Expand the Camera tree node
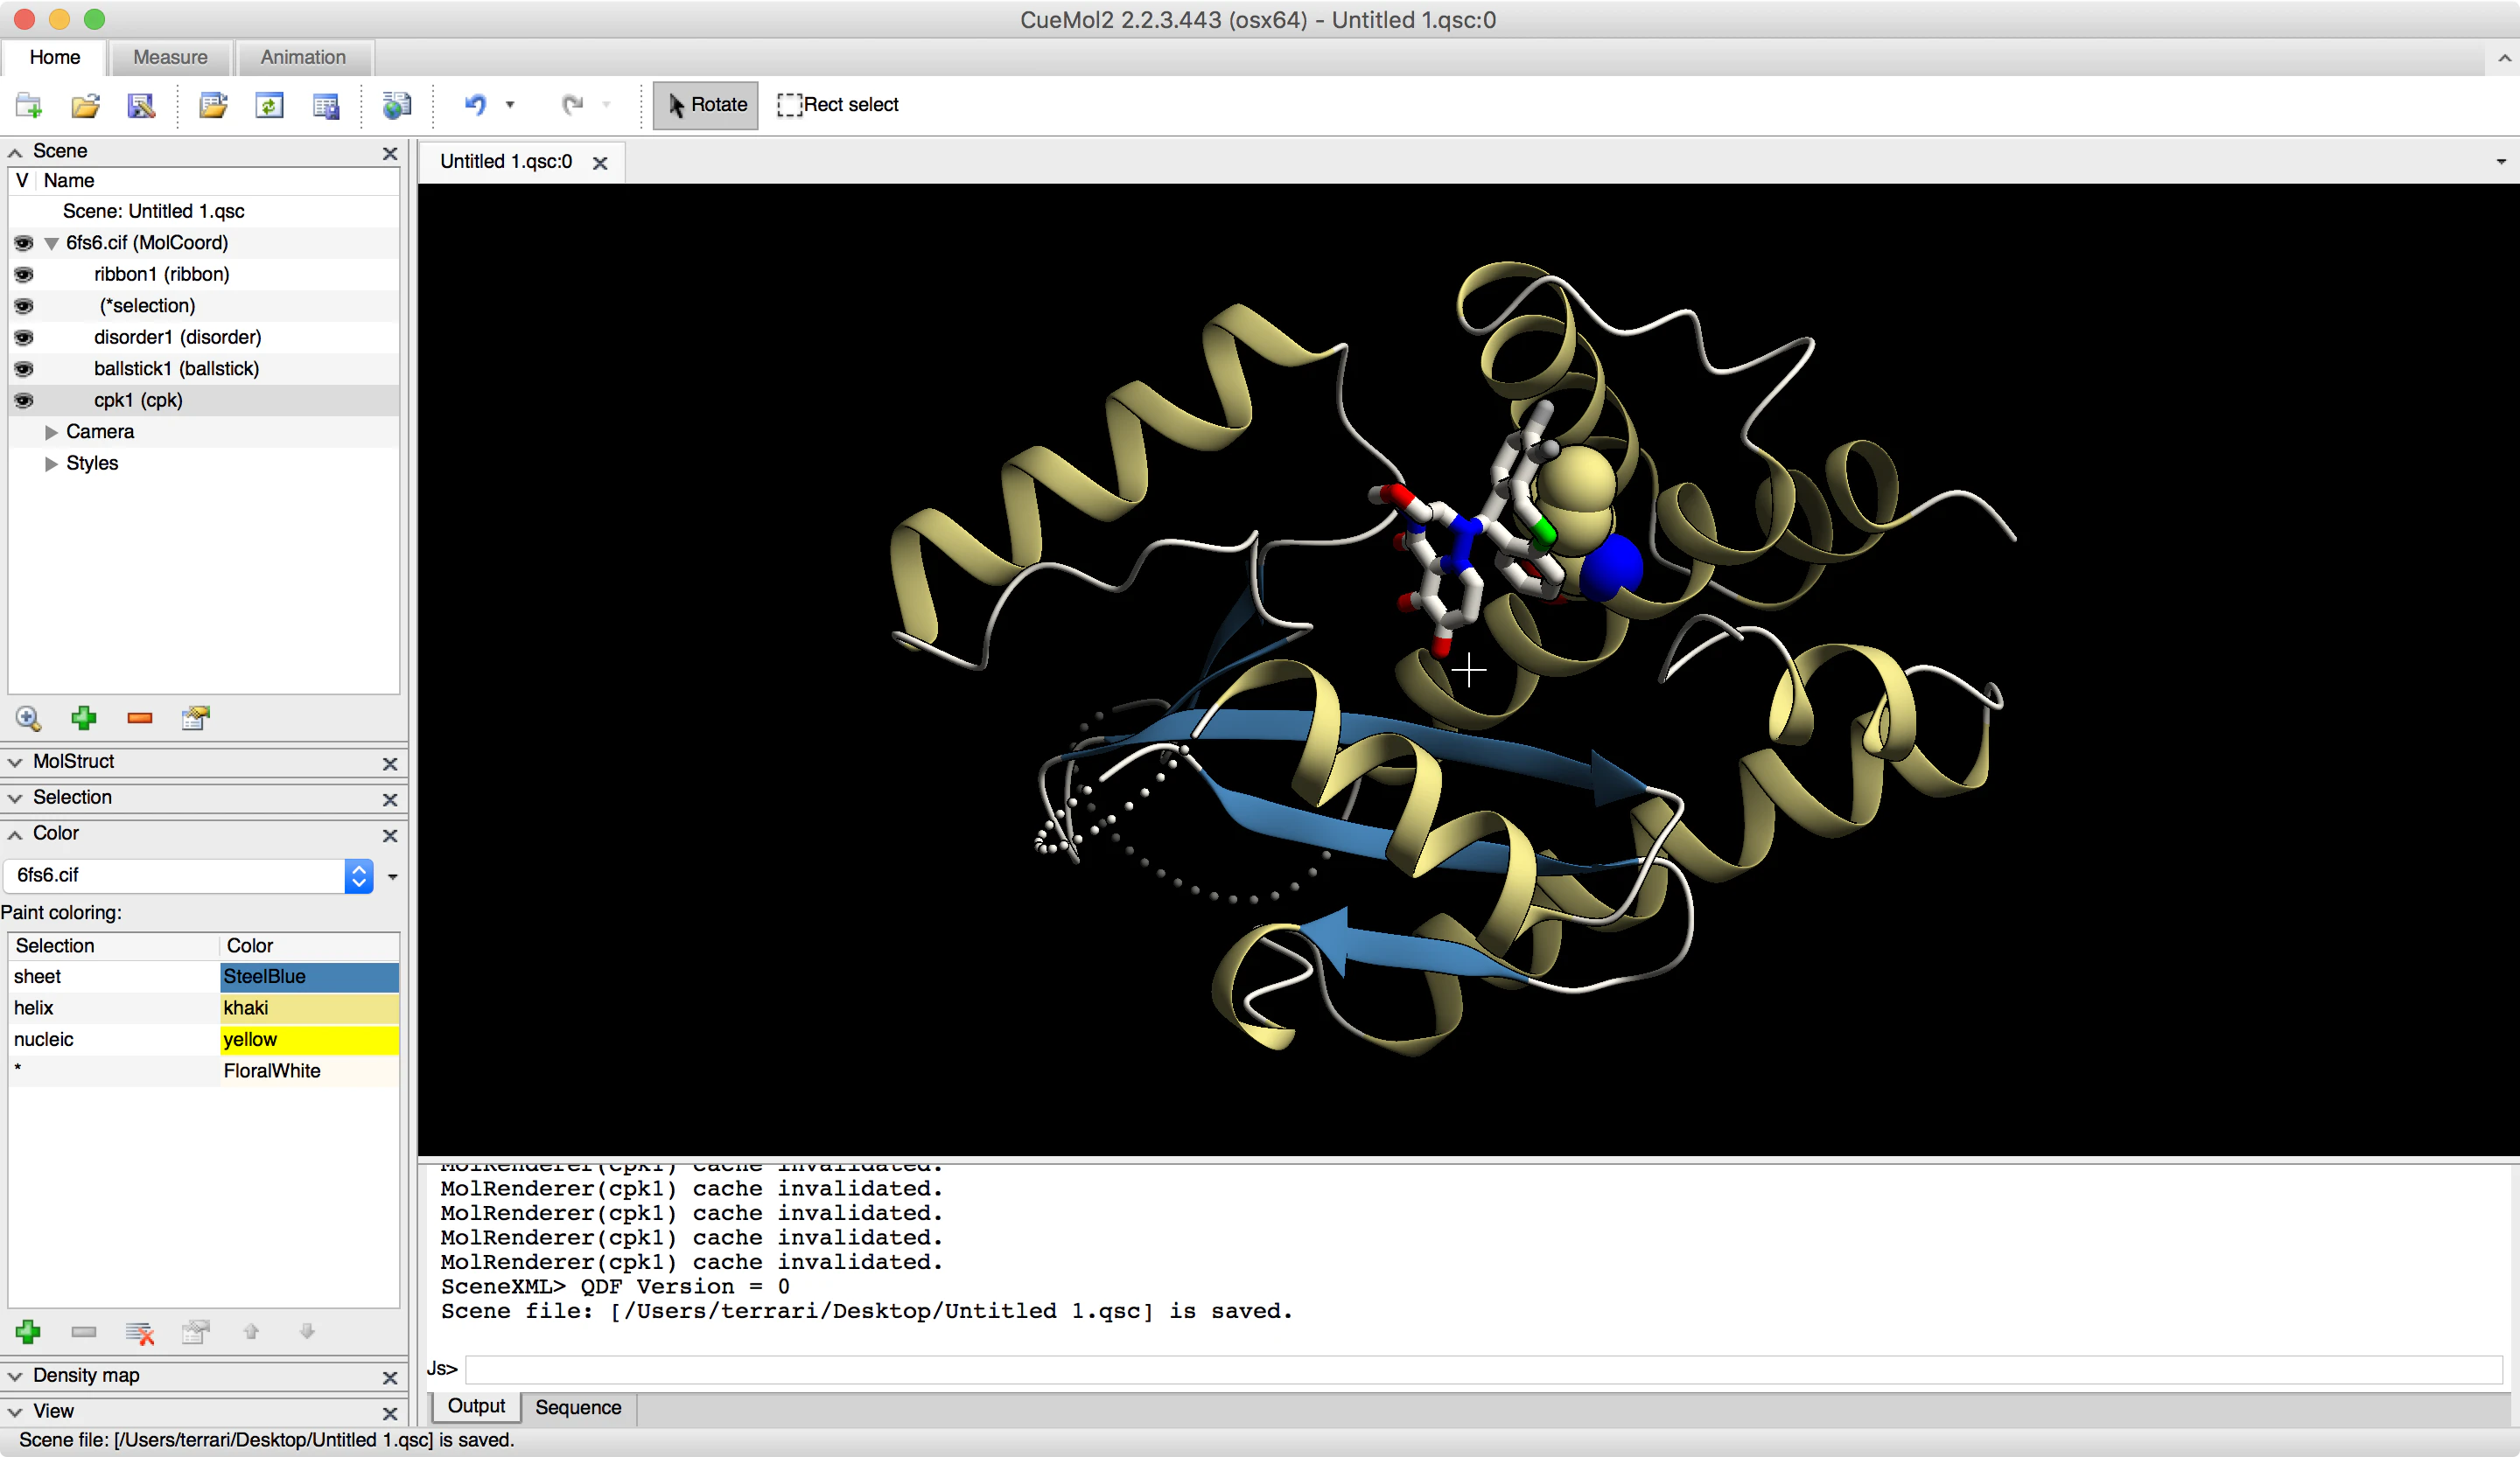The height and width of the screenshot is (1457, 2520). click(x=51, y=432)
